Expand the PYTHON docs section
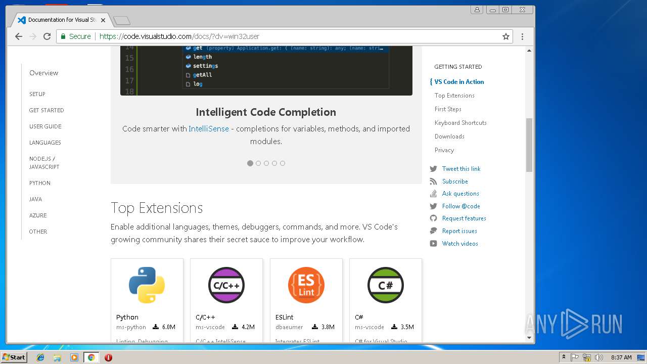The width and height of the screenshot is (647, 364). pos(40,183)
